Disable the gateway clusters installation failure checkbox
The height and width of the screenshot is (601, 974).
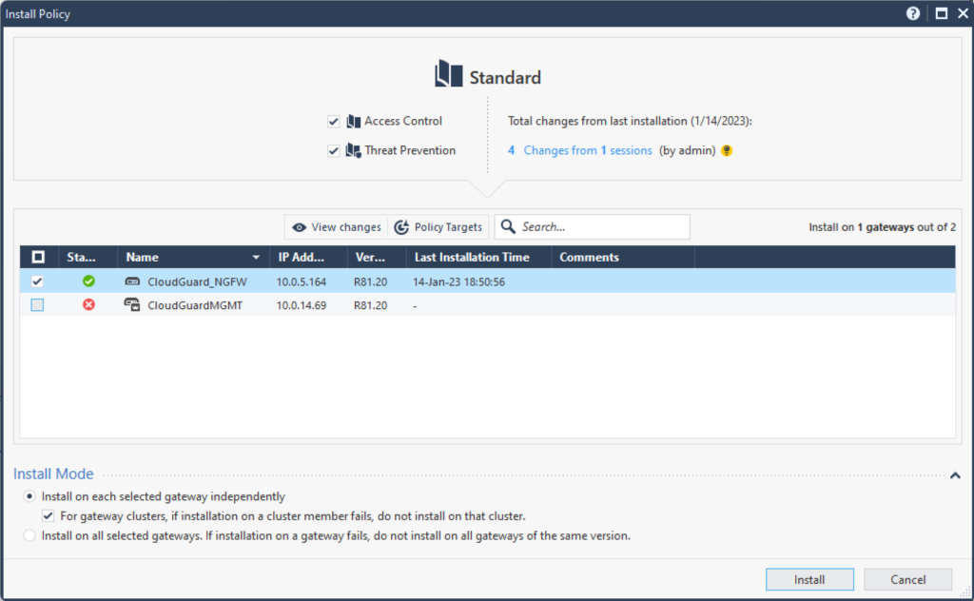48,515
